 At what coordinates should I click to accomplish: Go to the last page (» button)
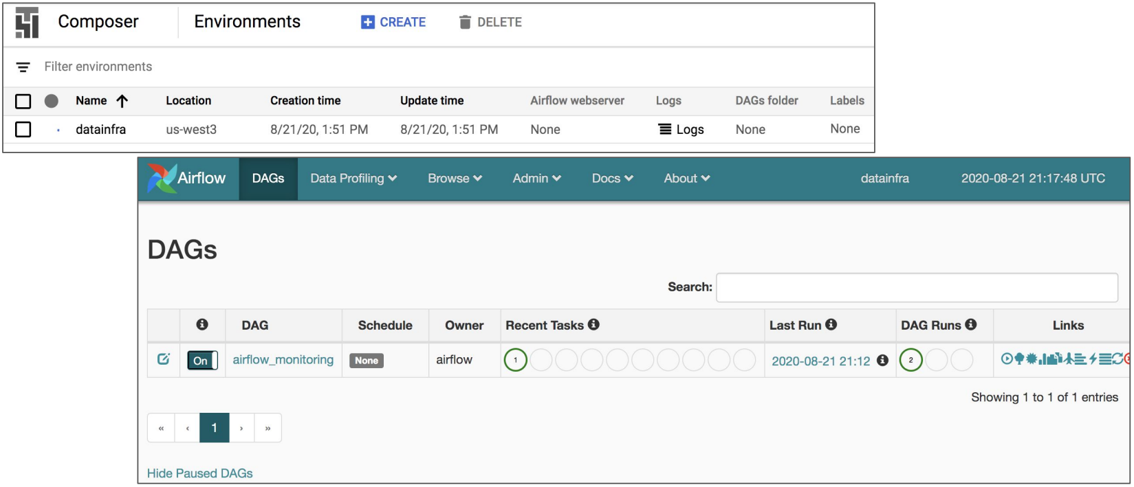[x=268, y=428]
